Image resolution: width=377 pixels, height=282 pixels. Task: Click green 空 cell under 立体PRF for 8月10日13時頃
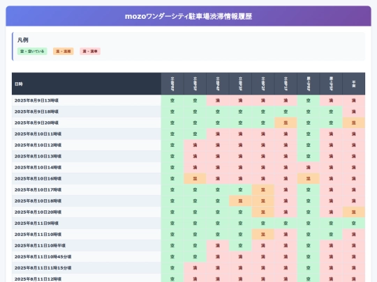coord(172,157)
